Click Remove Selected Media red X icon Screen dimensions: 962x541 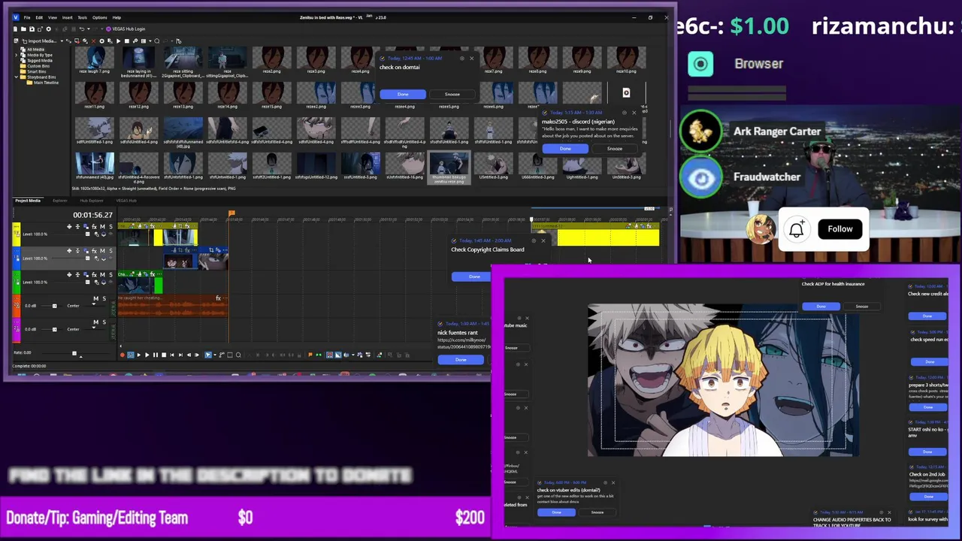[93, 41]
